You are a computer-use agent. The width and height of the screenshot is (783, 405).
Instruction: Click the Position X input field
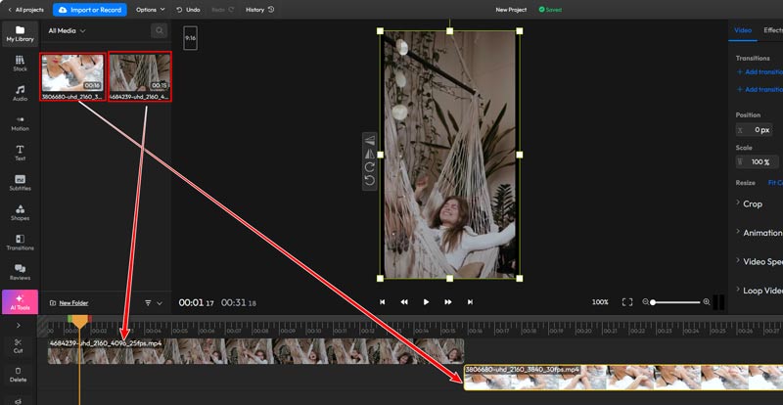[x=754, y=130]
